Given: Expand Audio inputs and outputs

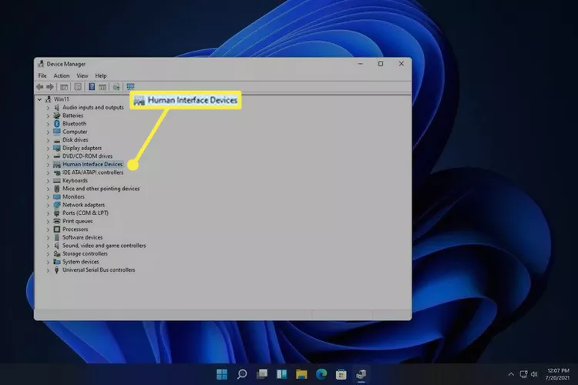Looking at the screenshot, I should click(48, 108).
